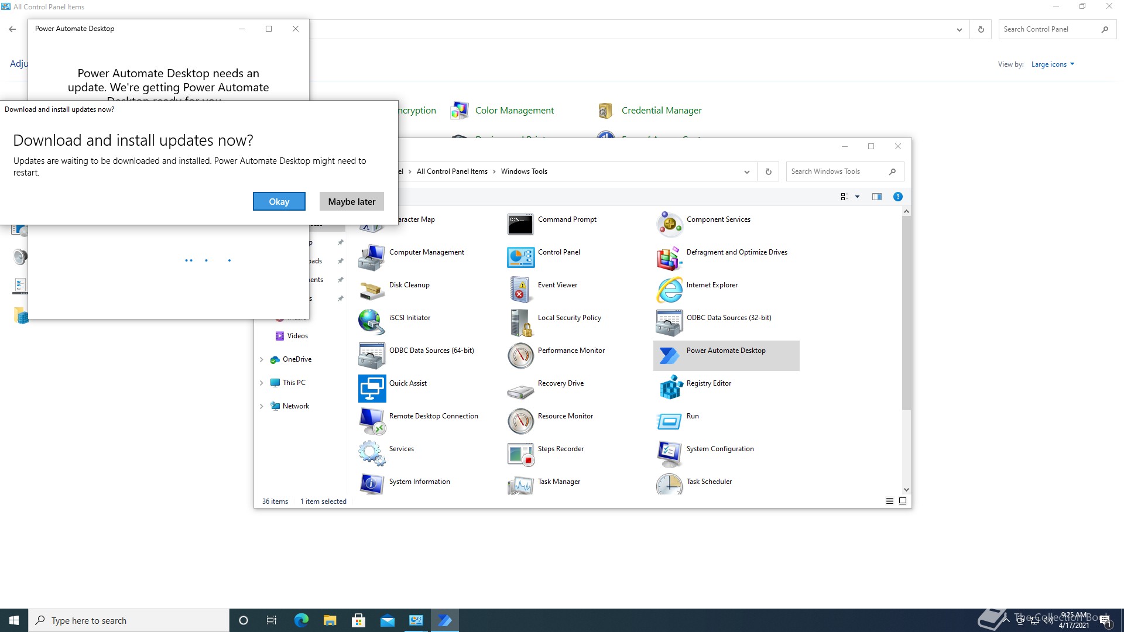Click Okay to download updates

pos(279,201)
